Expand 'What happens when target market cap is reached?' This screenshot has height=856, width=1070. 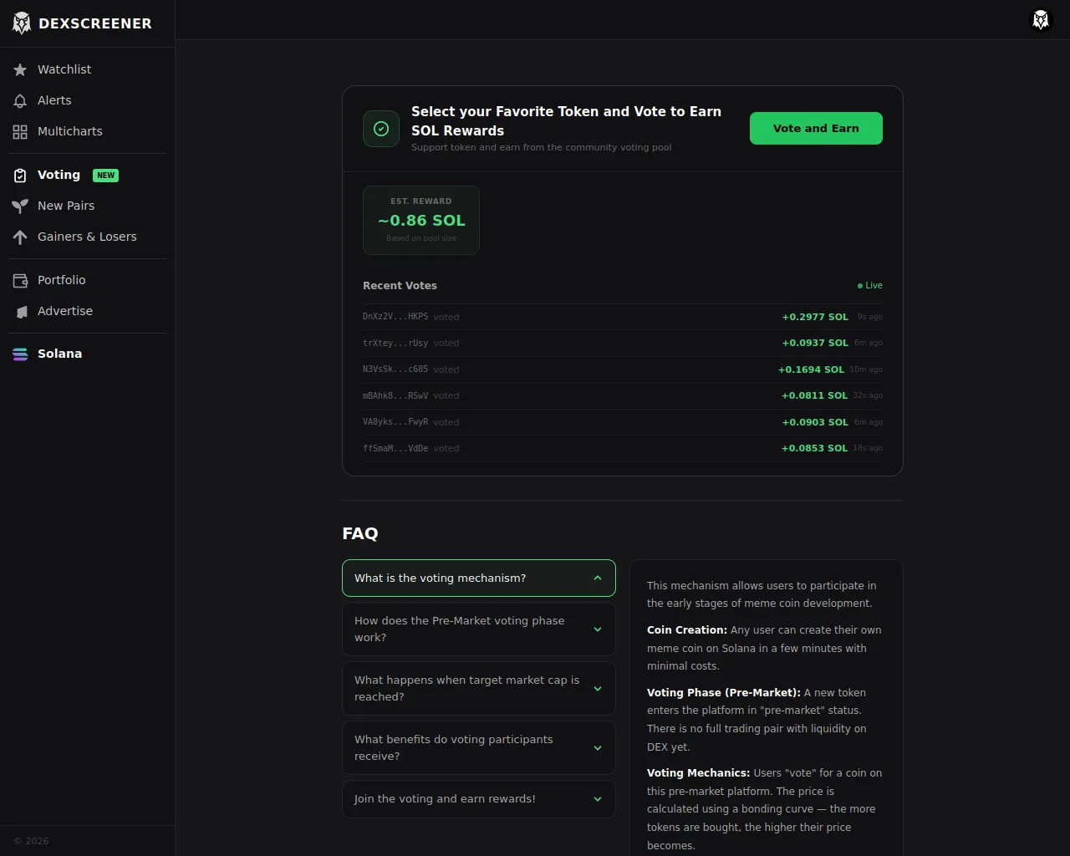point(479,688)
